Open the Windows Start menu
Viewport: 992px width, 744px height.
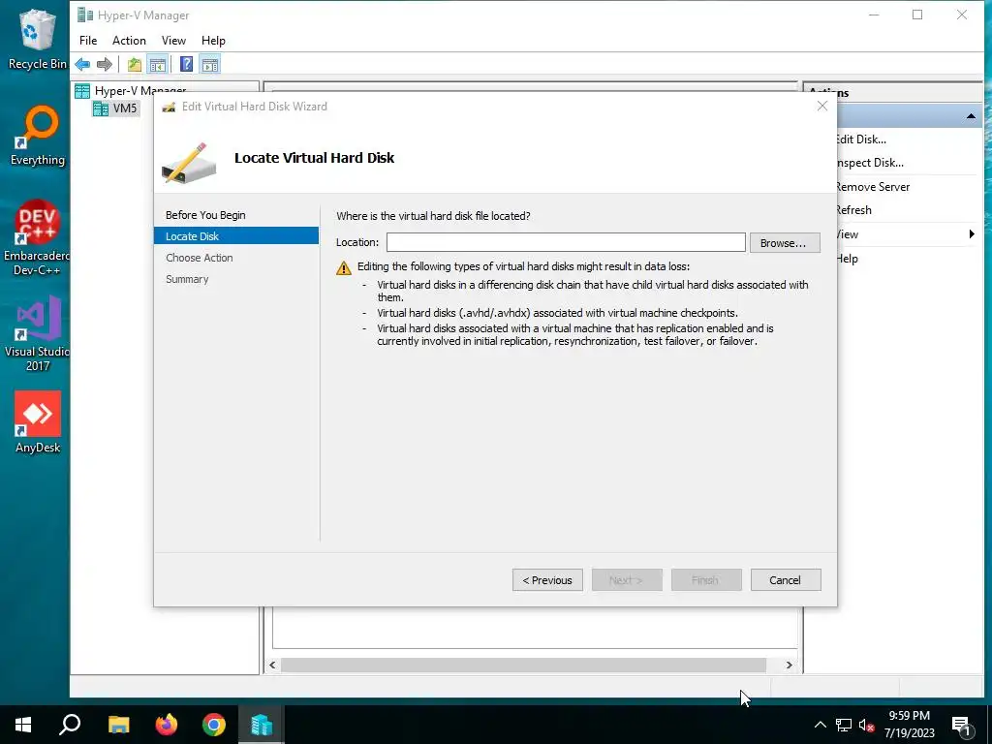[x=23, y=725]
